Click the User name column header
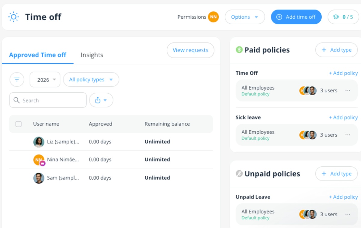 (x=46, y=124)
